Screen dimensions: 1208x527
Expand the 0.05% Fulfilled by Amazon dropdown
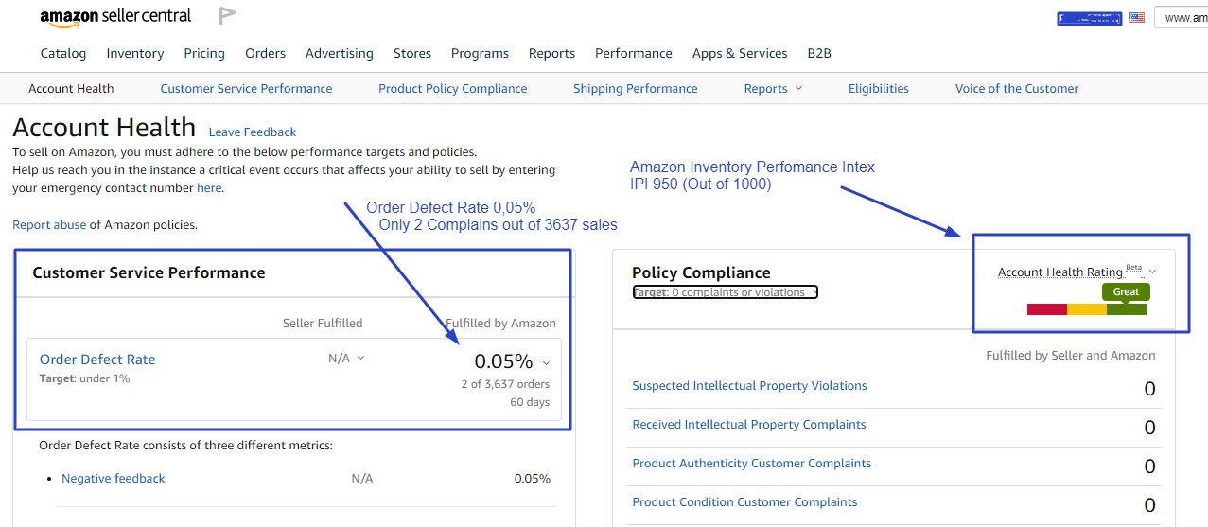coord(512,361)
